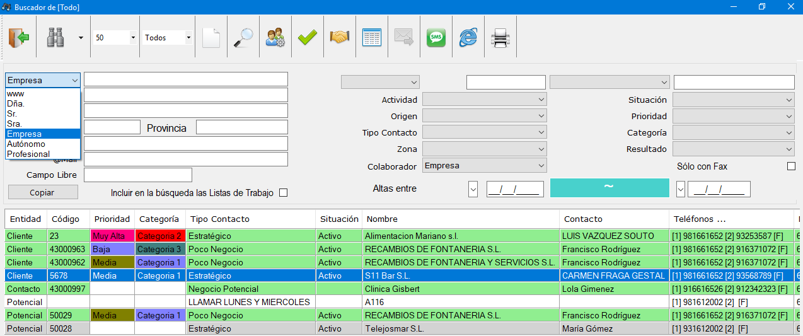The height and width of the screenshot is (336, 803).
Task: Click the blank new document icon
Action: [211, 38]
